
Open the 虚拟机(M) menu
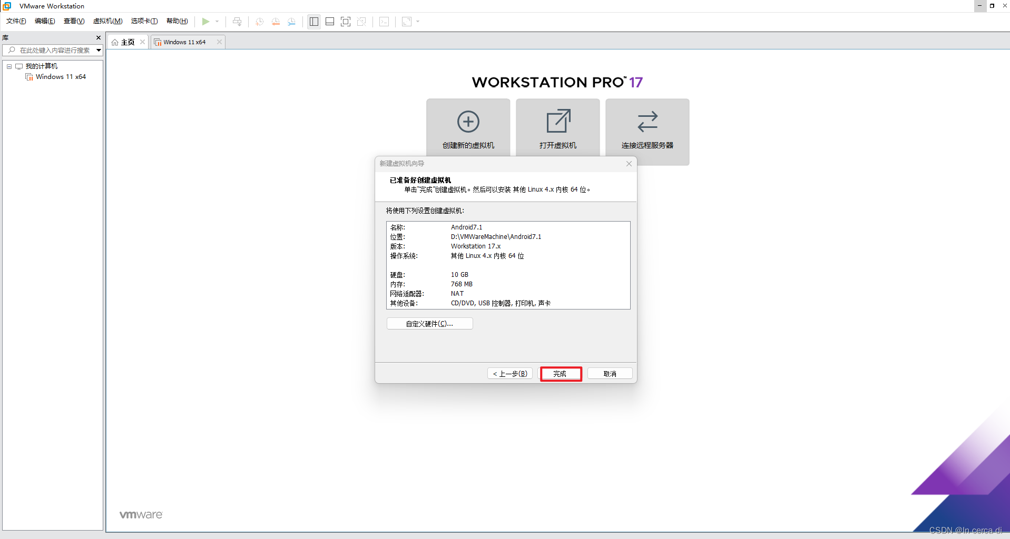tap(107, 21)
